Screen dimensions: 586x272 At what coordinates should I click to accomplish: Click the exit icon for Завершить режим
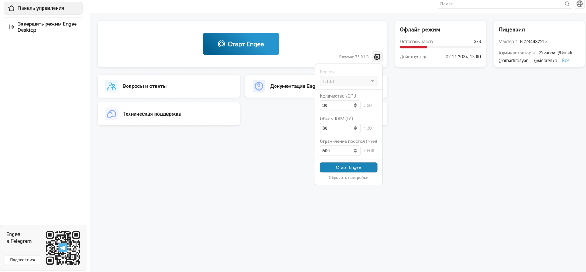[11, 27]
